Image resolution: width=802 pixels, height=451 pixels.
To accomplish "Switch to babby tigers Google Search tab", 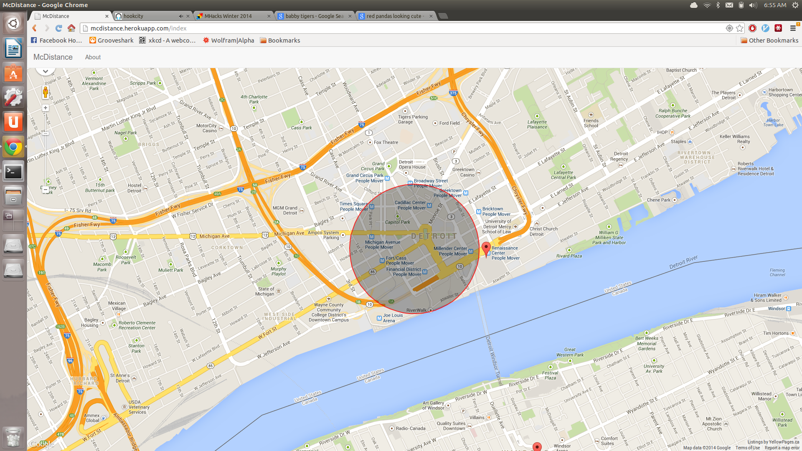I will coord(314,16).
